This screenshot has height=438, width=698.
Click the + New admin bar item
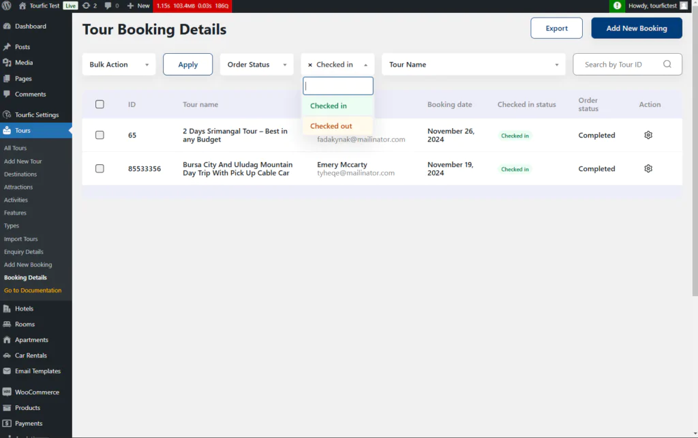click(x=138, y=5)
